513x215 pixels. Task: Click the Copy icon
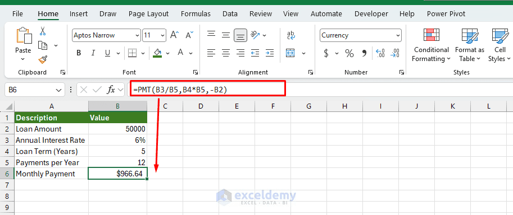coord(43,45)
